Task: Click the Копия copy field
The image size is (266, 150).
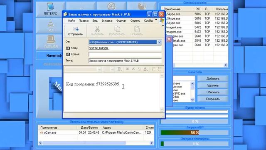Action: point(125,55)
